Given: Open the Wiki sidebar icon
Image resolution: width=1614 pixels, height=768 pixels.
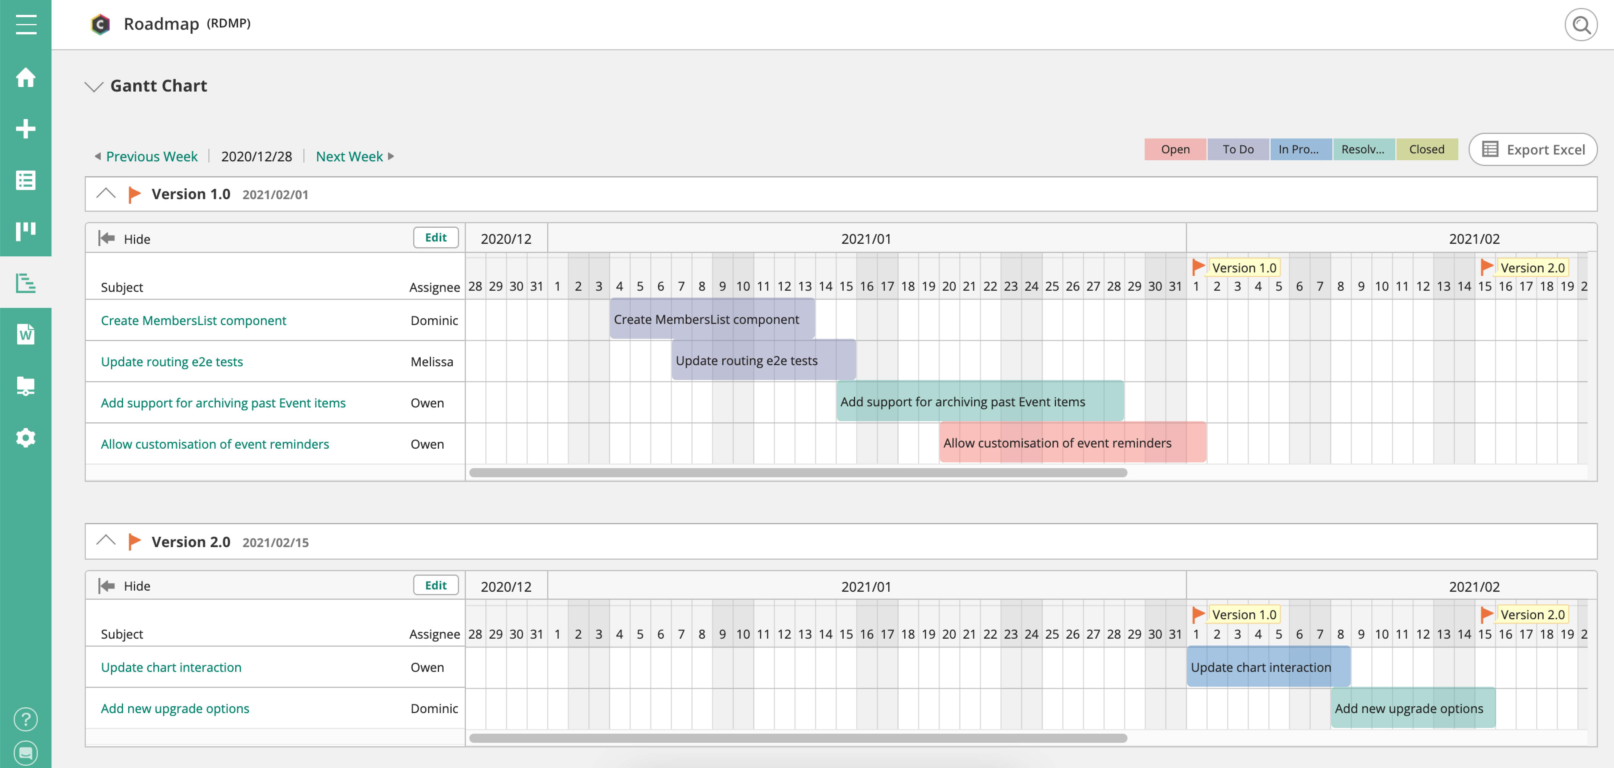Looking at the screenshot, I should tap(26, 334).
